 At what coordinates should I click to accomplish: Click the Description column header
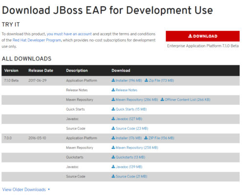pos(77,71)
